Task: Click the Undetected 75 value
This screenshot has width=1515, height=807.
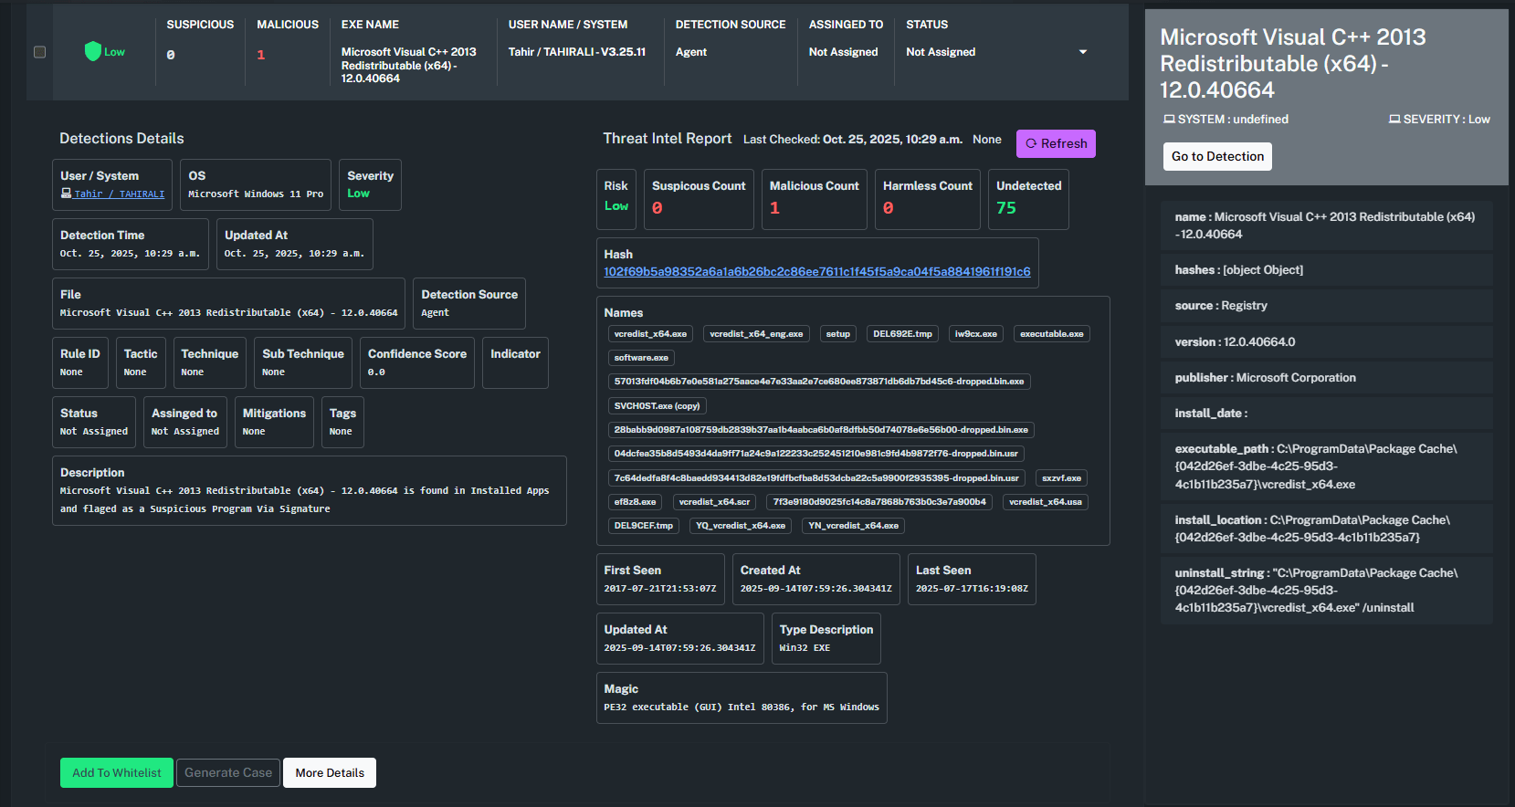Action: pyautogui.click(x=1006, y=208)
